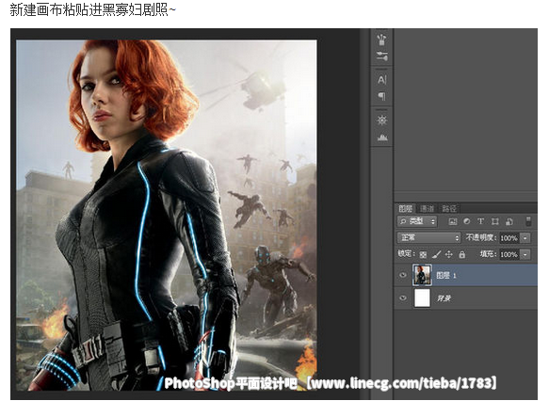The height and width of the screenshot is (401, 549).
Task: Hide layer 图层 1 via eye icon
Action: coord(403,275)
